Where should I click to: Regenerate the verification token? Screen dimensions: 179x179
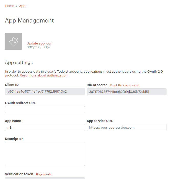pyautogui.click(x=44, y=174)
